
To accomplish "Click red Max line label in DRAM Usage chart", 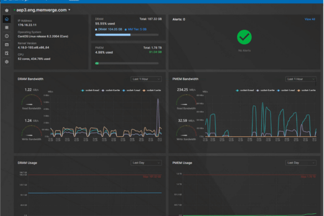I will pos(152,177).
